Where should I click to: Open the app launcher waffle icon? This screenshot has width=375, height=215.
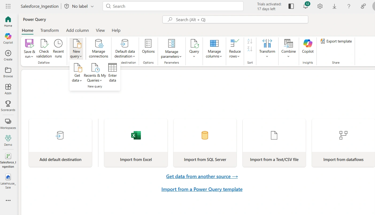point(8,6)
